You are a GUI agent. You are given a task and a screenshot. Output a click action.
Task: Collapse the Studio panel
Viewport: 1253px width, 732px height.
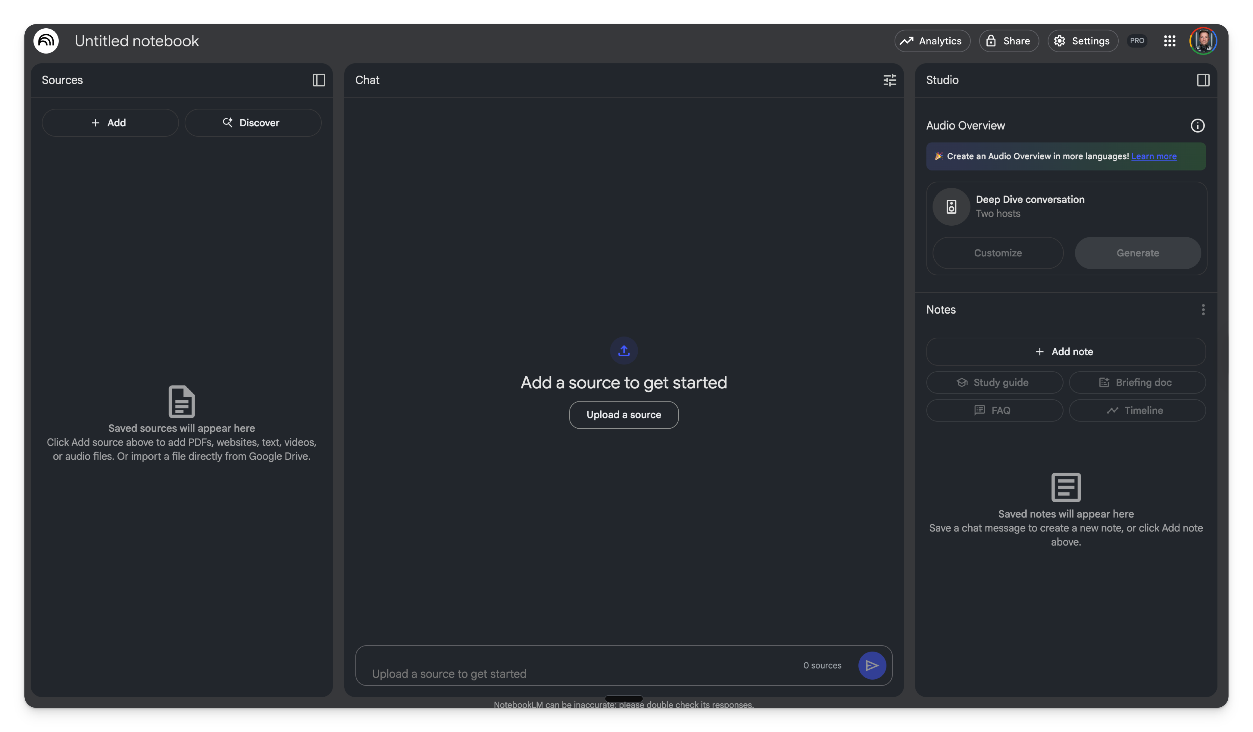[1203, 80]
